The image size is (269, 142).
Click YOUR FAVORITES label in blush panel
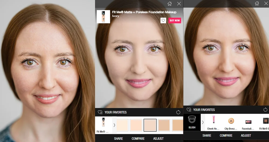[x=204, y=110]
